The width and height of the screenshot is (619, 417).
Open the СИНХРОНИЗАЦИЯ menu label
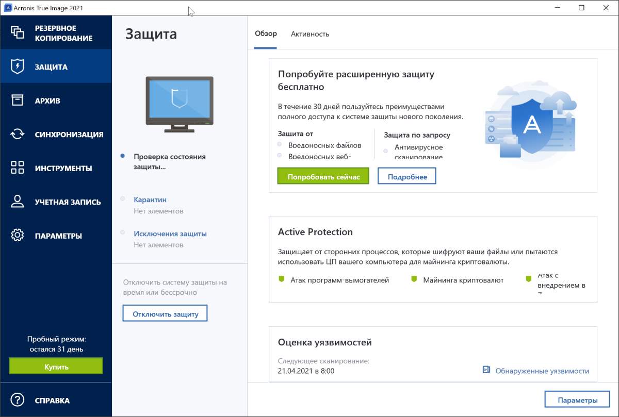point(69,135)
